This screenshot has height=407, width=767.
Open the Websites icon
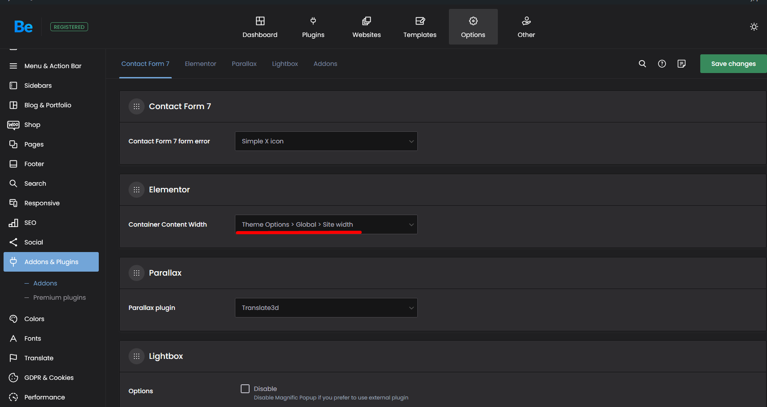367,21
